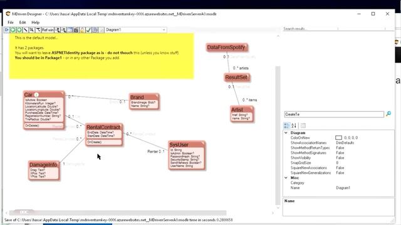
Task: Click the 'Renter 0..1' association label
Action: 156,151
